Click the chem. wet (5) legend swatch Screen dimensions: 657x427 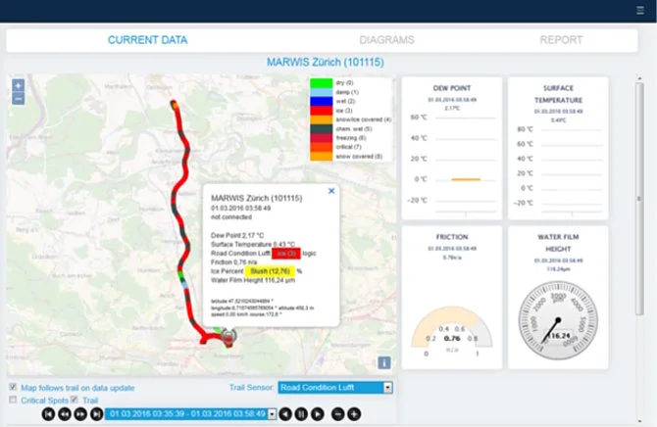tap(322, 129)
